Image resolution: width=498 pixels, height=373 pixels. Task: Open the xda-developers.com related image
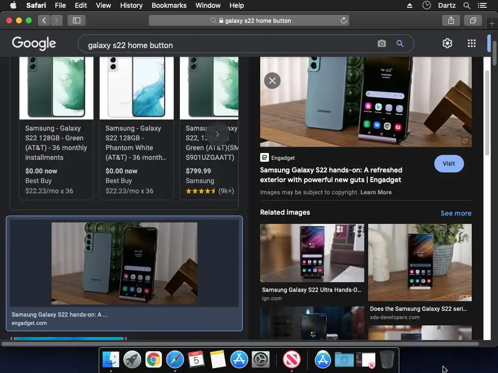click(x=420, y=262)
